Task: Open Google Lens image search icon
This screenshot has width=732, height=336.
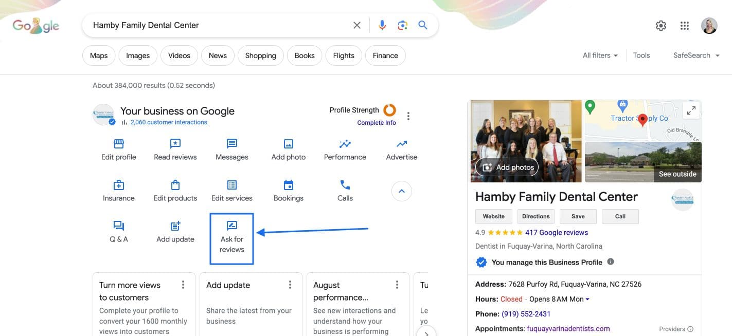Action: (402, 25)
